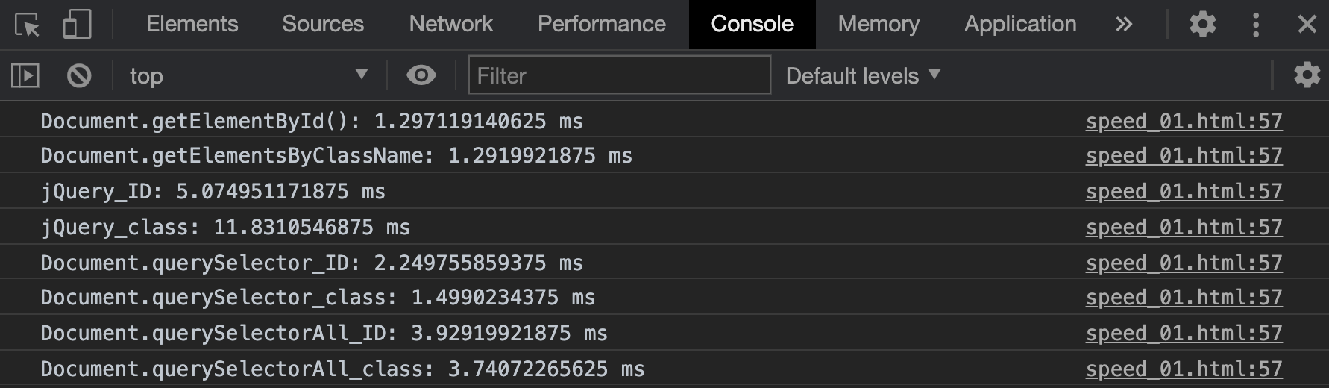Activate the inspect element picker icon
The image size is (1329, 388).
[x=27, y=25]
